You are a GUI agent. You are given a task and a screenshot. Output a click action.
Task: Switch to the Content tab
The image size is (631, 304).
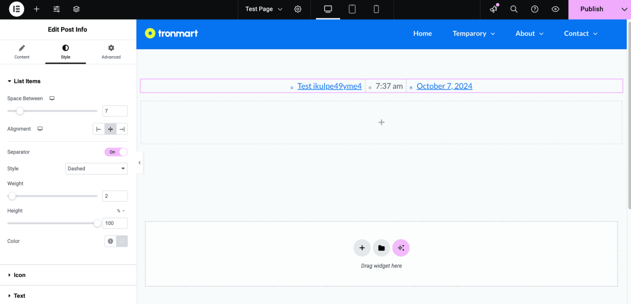[x=22, y=52]
